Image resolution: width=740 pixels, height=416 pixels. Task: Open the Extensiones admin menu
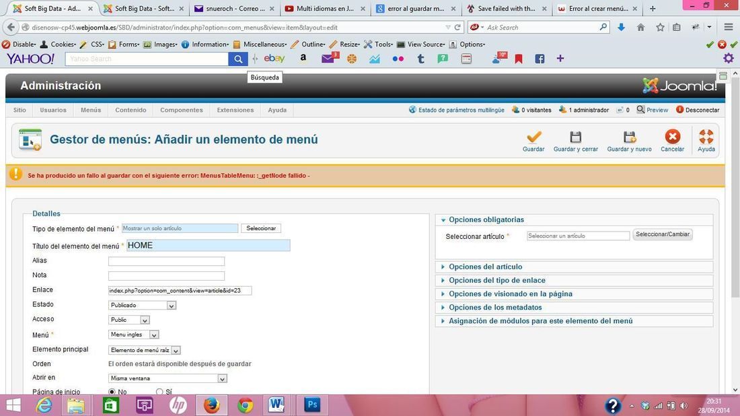(x=235, y=110)
